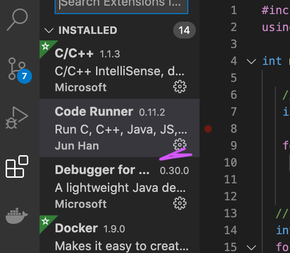Viewport: 290px width, 253px height.
Task: Click line number 13 in the editor gutter
Action: (231, 213)
